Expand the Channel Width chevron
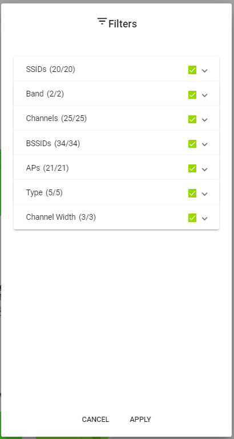 [205, 219]
